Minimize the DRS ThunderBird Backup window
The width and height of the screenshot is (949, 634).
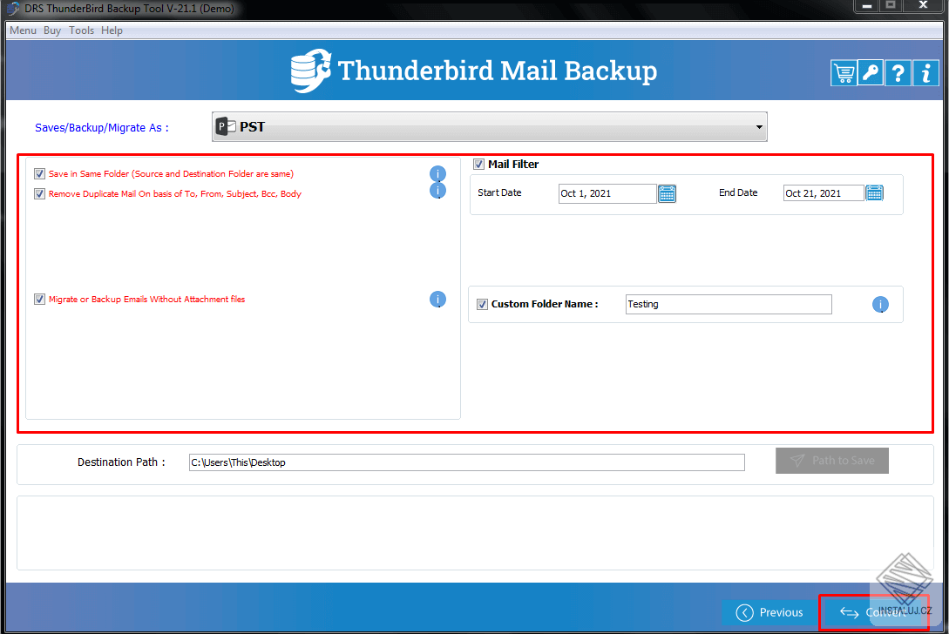click(x=867, y=5)
